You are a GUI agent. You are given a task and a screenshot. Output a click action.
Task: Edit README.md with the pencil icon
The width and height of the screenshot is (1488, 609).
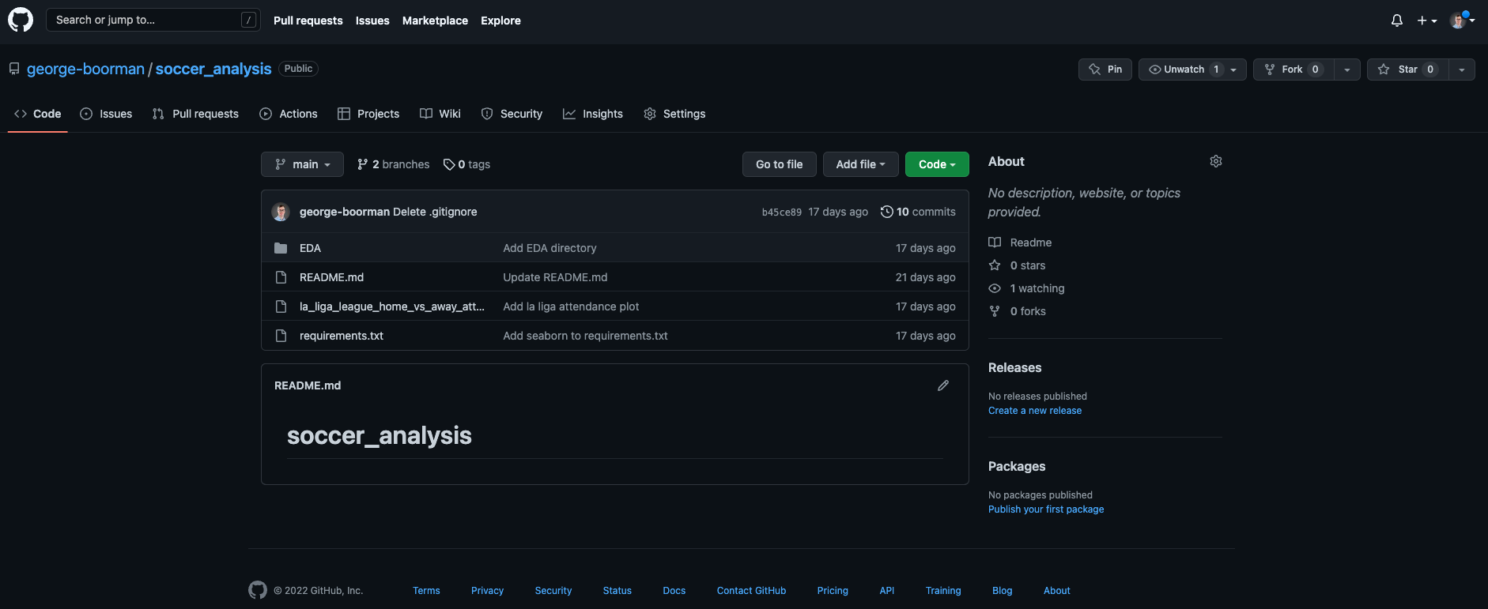click(942, 385)
